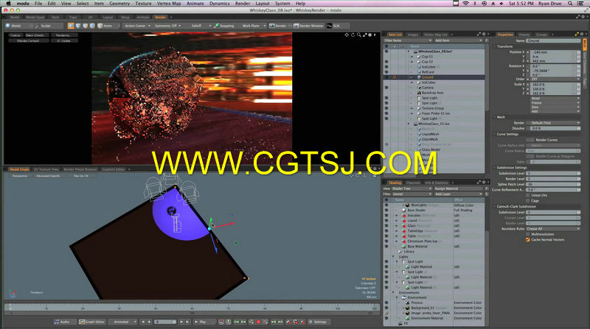This screenshot has width=590, height=329.
Task: Adjust the Spline Patch Level slider
Action: (x=553, y=185)
